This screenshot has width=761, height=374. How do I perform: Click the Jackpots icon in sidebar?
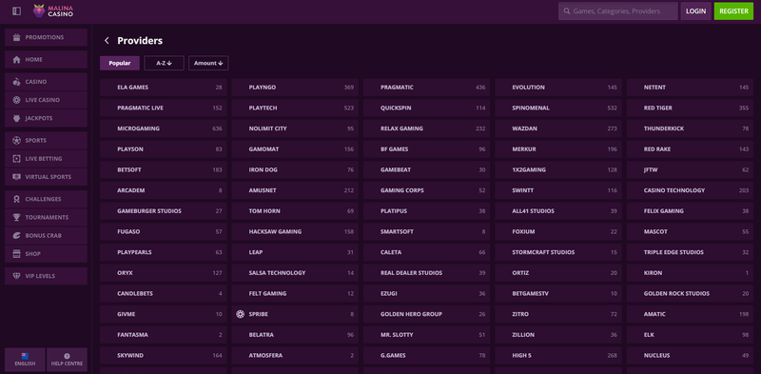(16, 119)
